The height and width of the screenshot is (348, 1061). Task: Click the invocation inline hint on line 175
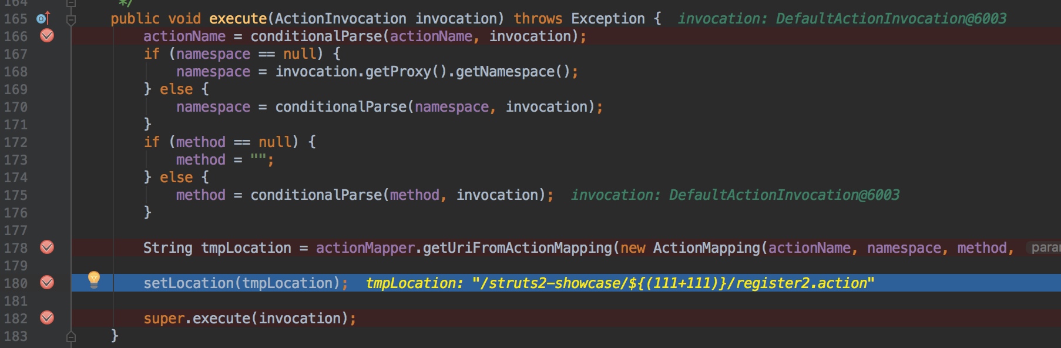click(x=735, y=195)
